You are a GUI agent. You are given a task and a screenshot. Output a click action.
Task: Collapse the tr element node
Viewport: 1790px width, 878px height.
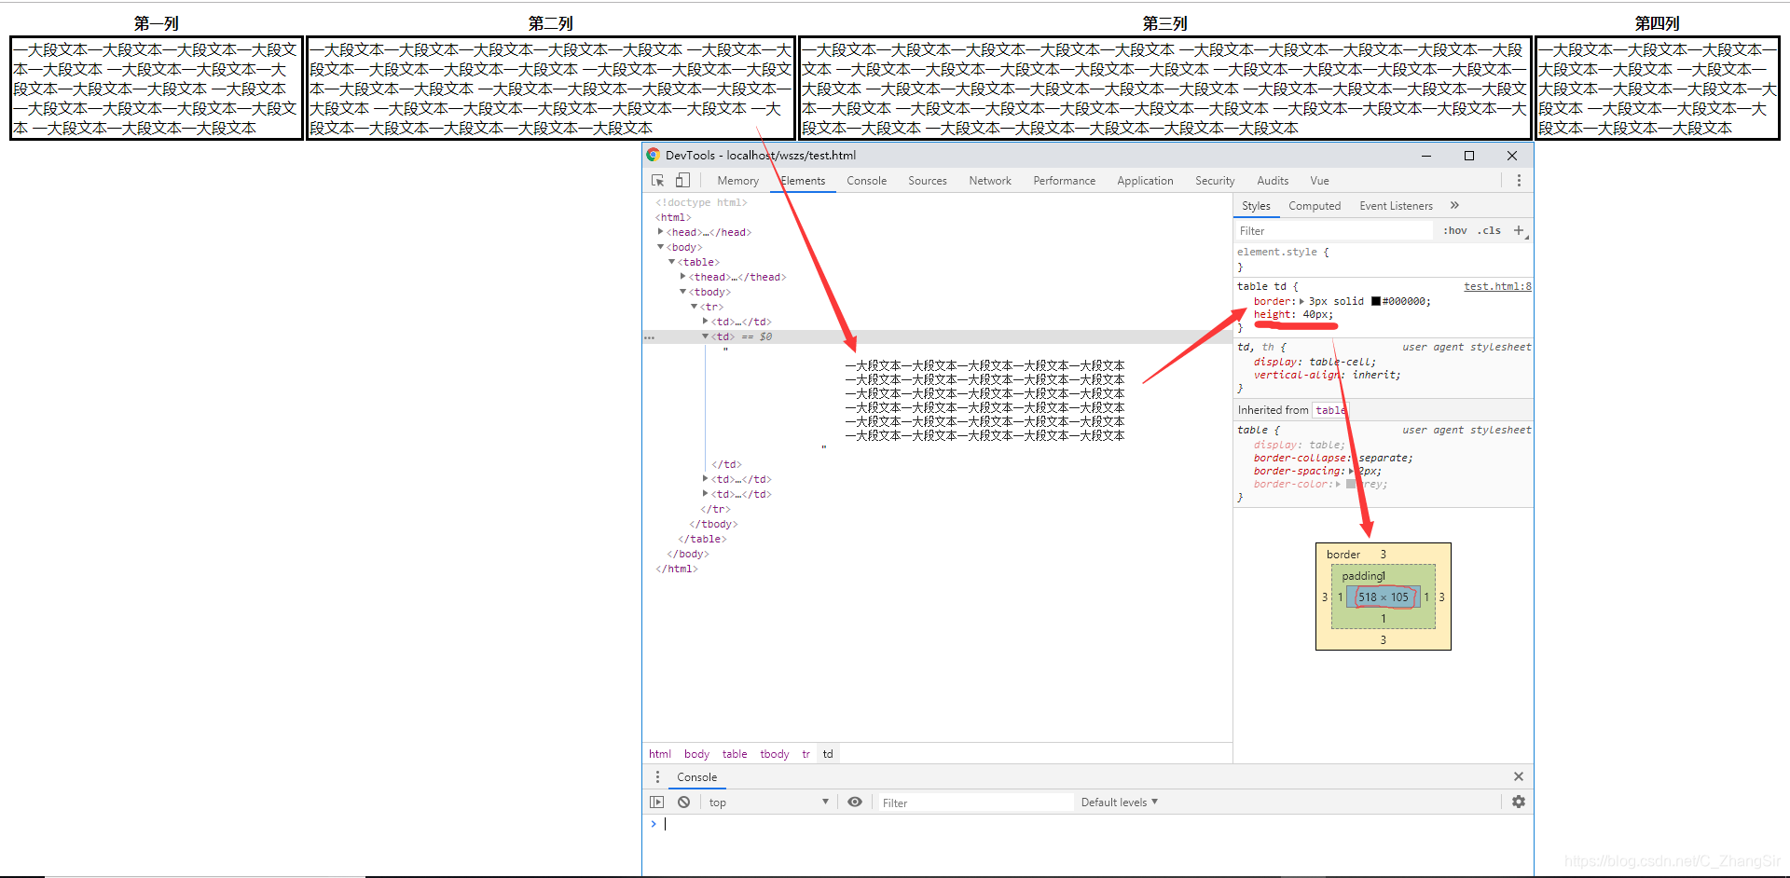tap(695, 307)
